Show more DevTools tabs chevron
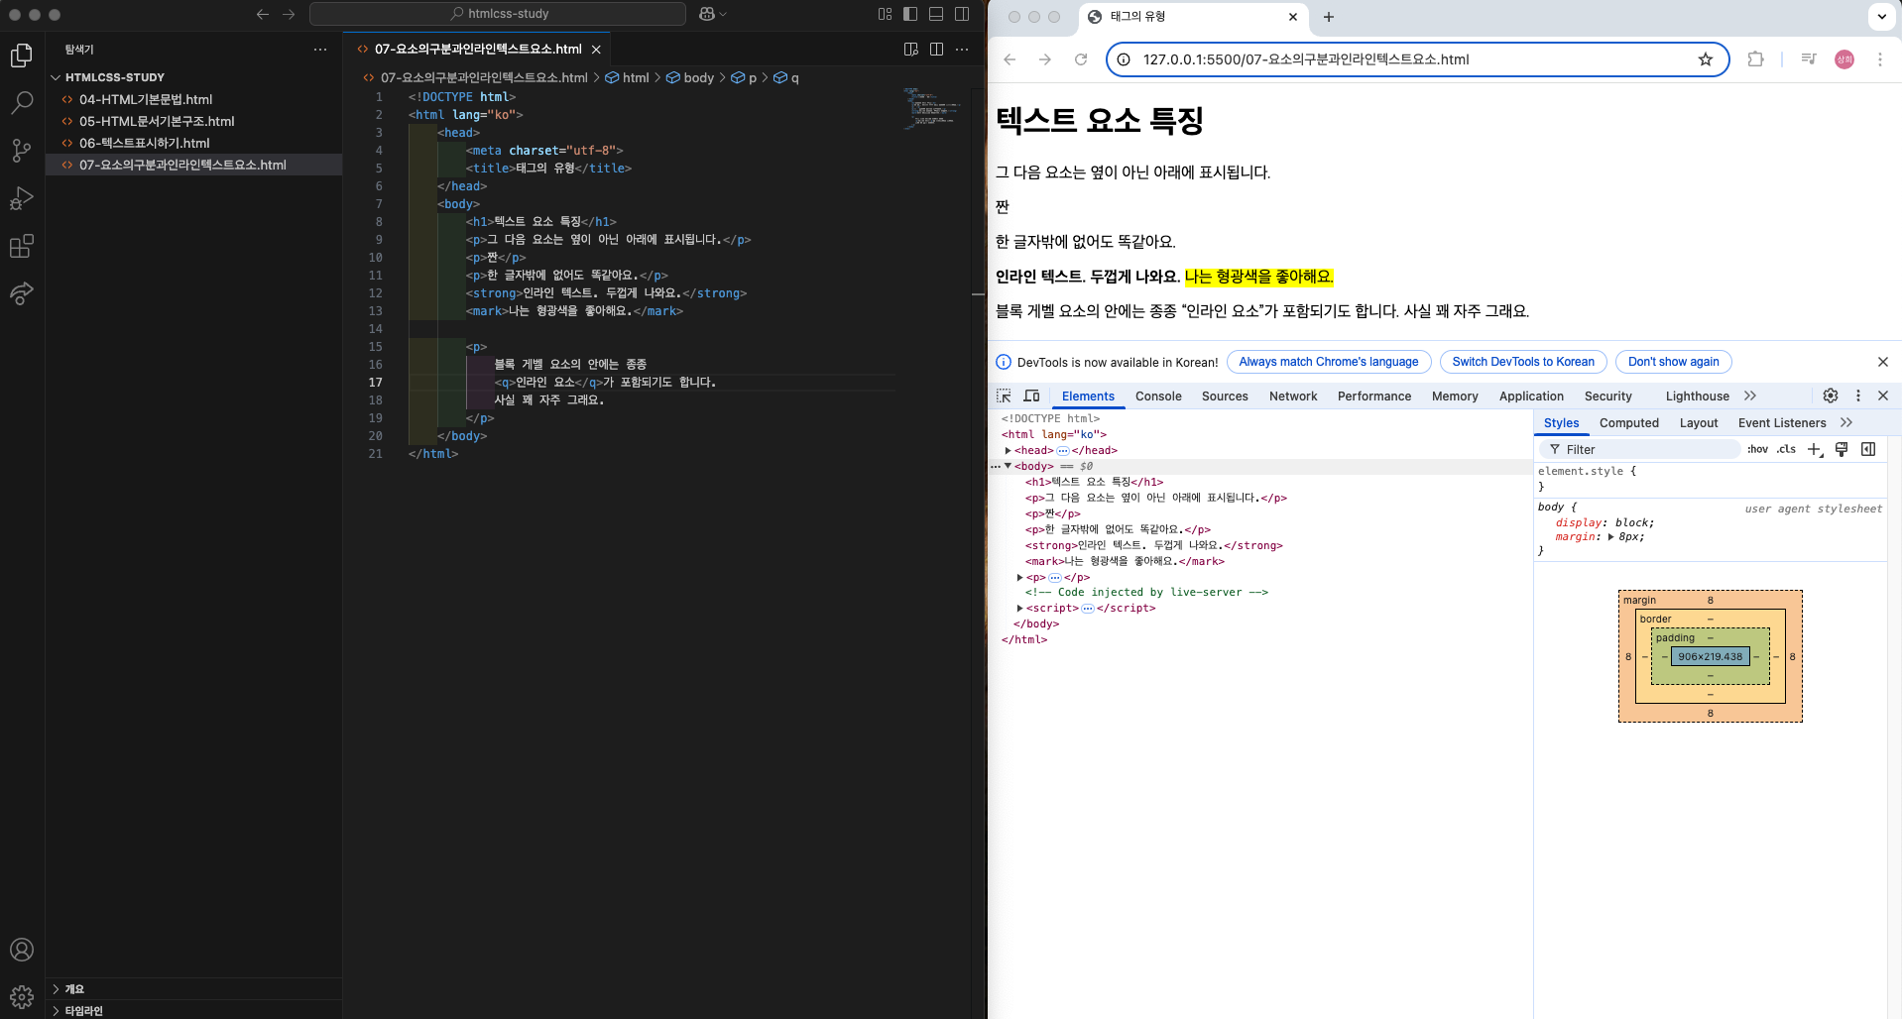This screenshot has width=1902, height=1019. [1750, 396]
